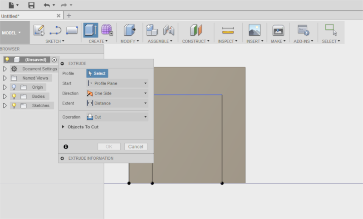Open the SELECT menu

pos(331,41)
